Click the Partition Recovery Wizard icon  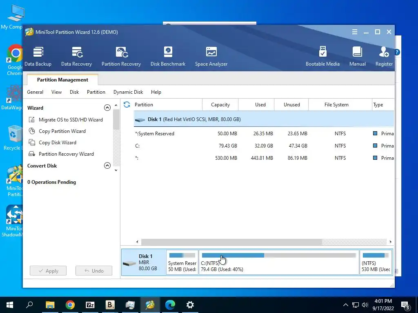32,154
